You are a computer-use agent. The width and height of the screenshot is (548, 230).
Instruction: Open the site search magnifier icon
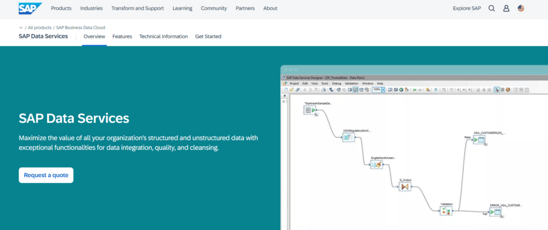491,9
